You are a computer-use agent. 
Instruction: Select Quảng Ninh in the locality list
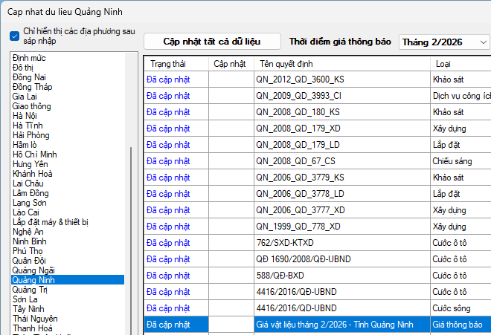pyautogui.click(x=33, y=280)
